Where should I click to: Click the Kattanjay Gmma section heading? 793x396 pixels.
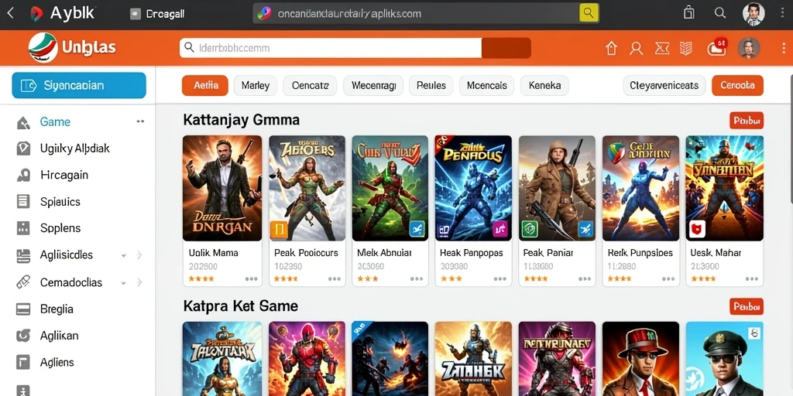click(x=242, y=120)
